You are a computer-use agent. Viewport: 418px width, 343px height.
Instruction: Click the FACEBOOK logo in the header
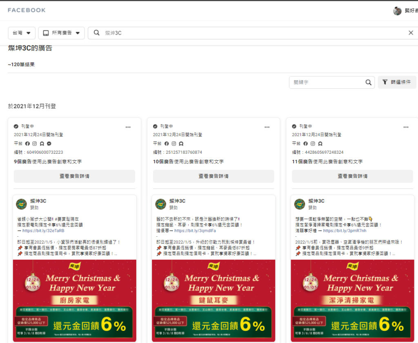[27, 10]
